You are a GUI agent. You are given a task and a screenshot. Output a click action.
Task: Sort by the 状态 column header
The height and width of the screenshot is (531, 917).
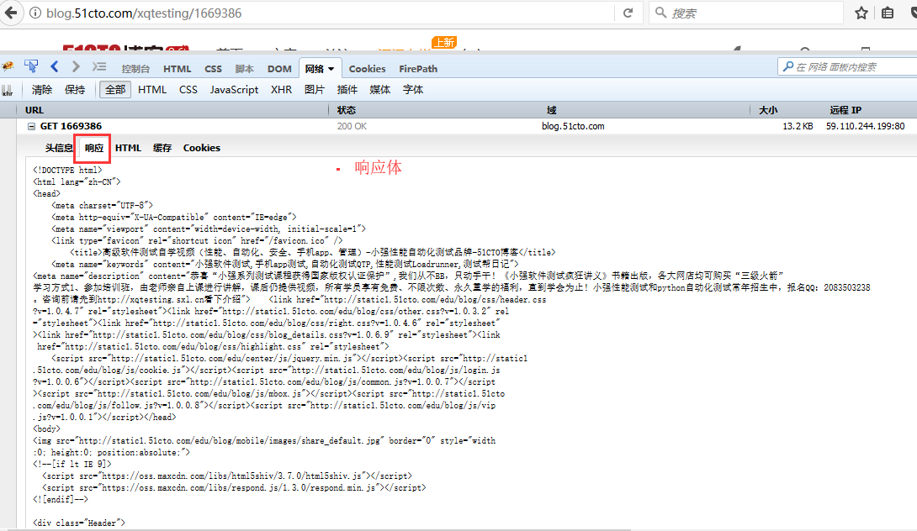pos(438,110)
